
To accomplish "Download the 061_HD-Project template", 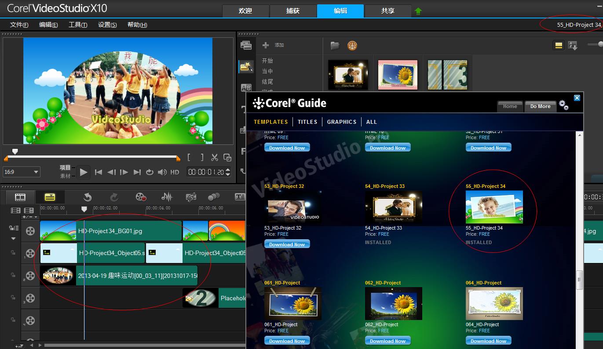I will [287, 341].
